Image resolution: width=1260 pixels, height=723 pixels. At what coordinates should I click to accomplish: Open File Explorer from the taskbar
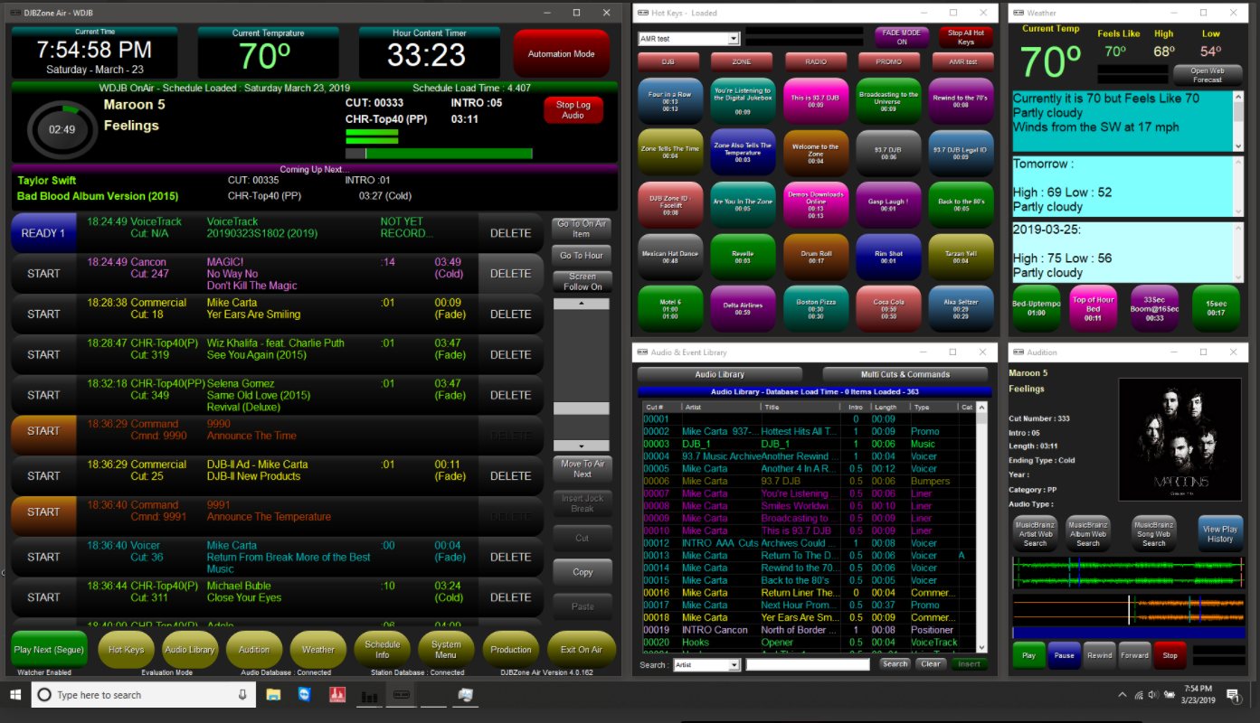click(273, 695)
